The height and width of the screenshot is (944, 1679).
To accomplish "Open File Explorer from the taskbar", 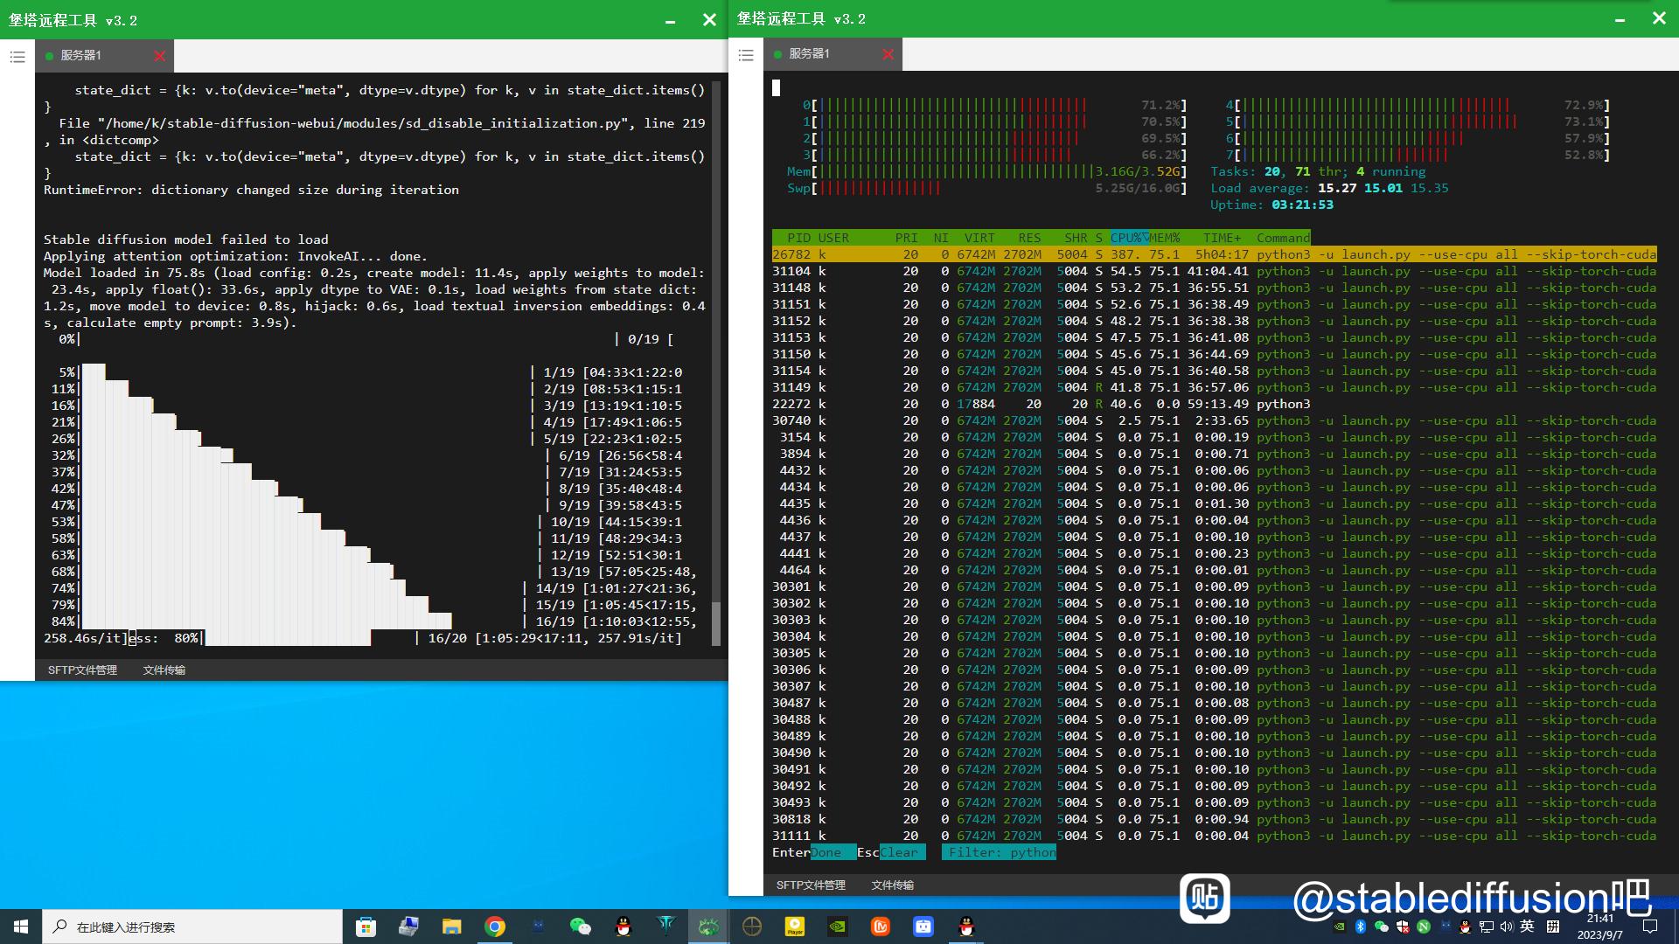I will click(451, 927).
